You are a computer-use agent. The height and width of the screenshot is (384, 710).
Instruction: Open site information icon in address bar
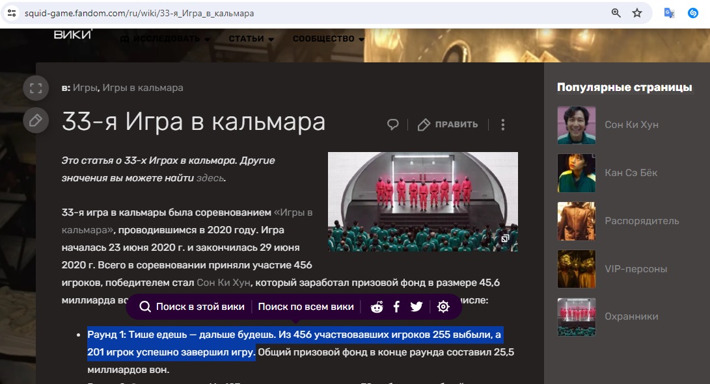12,13
